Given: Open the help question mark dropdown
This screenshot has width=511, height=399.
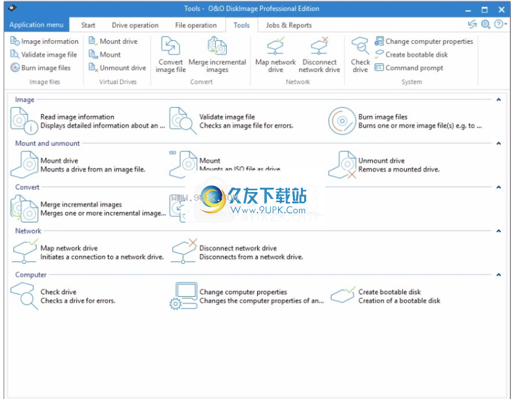Looking at the screenshot, I should click(x=500, y=24).
